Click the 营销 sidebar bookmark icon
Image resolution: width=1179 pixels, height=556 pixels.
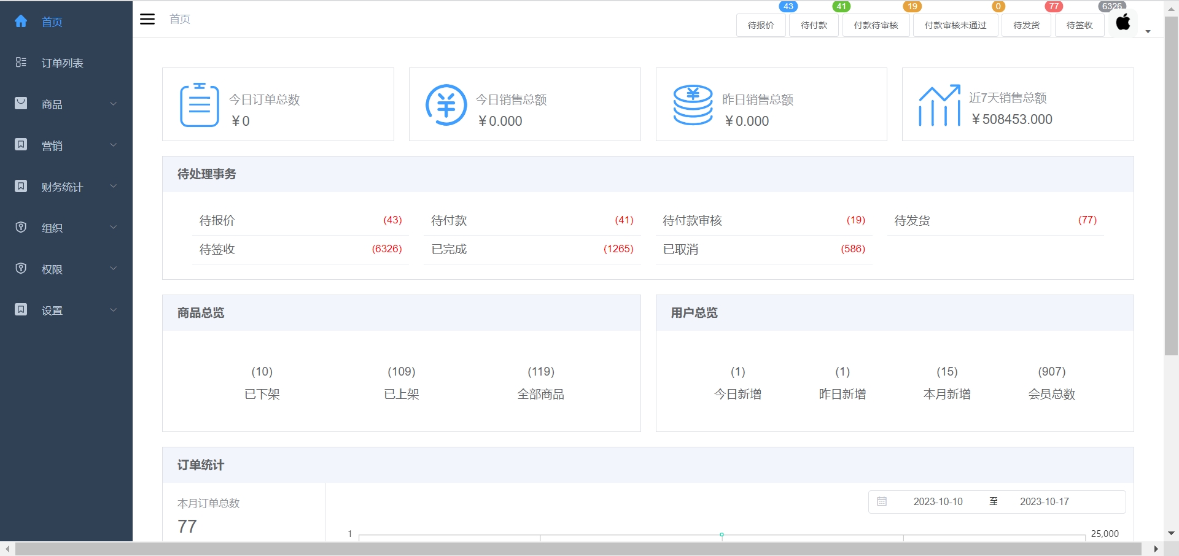tap(21, 145)
